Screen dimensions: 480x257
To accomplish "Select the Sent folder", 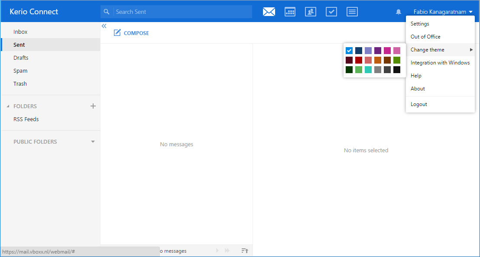I will pyautogui.click(x=51, y=45).
